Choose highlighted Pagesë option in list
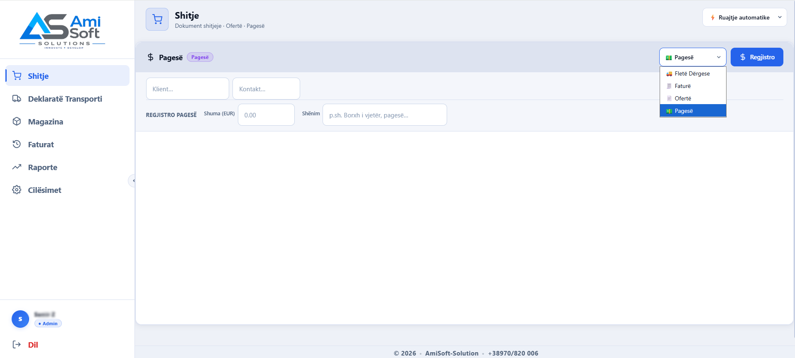 693,111
